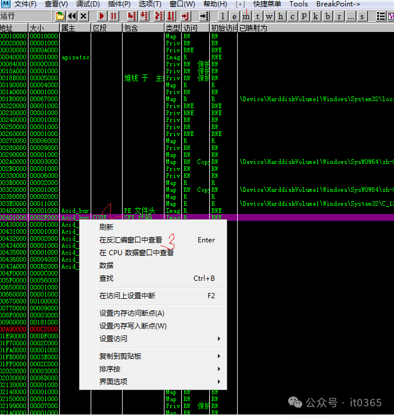
Task: Open the 插件(P) menu
Action: (118, 4)
